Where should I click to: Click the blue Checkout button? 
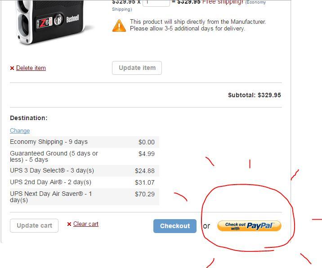click(175, 226)
